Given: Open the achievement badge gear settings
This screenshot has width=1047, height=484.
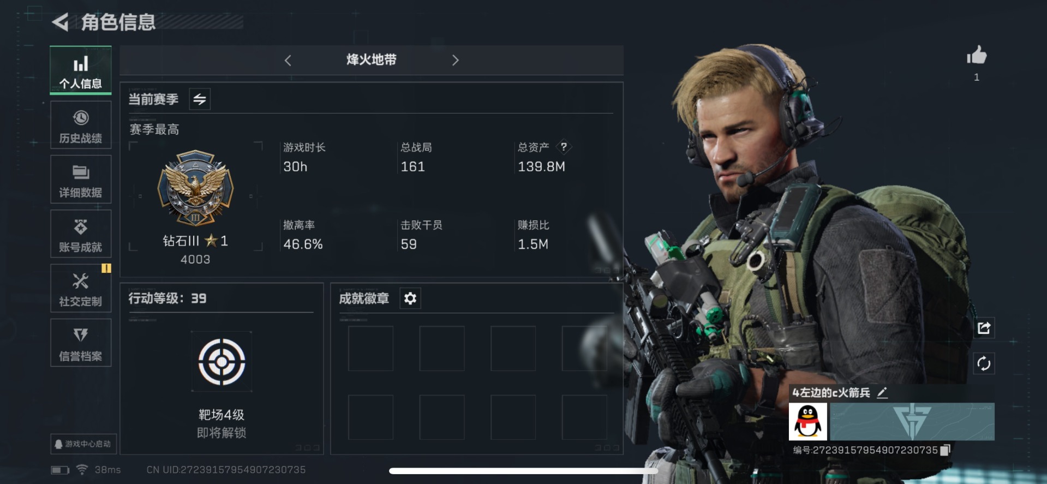Looking at the screenshot, I should 410,298.
